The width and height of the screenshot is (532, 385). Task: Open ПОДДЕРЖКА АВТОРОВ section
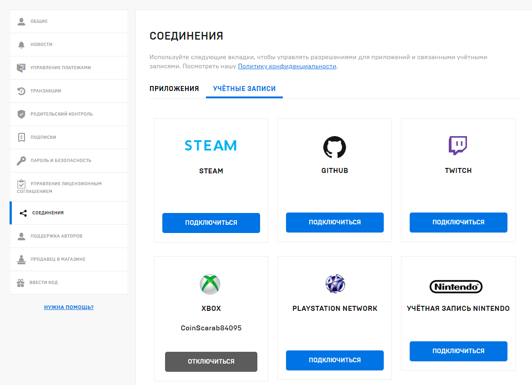[x=69, y=236]
